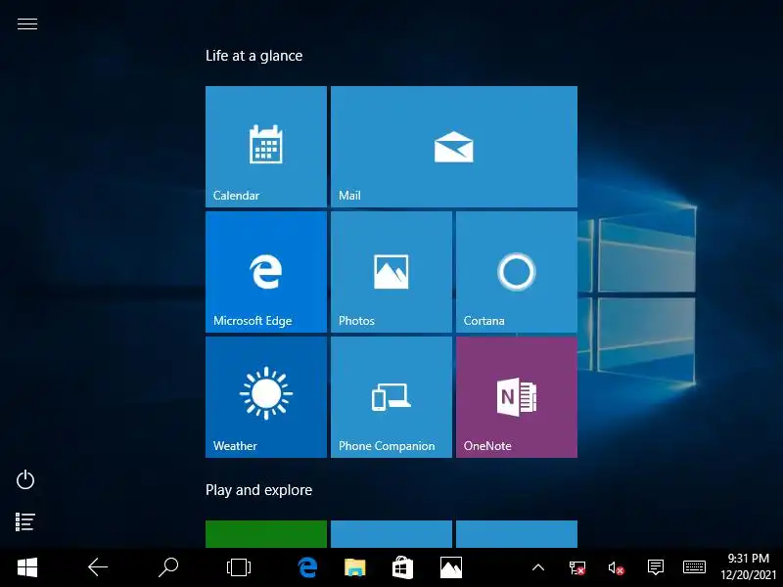The width and height of the screenshot is (783, 587).
Task: Open the hamburger menu at top left
Action: tap(27, 23)
